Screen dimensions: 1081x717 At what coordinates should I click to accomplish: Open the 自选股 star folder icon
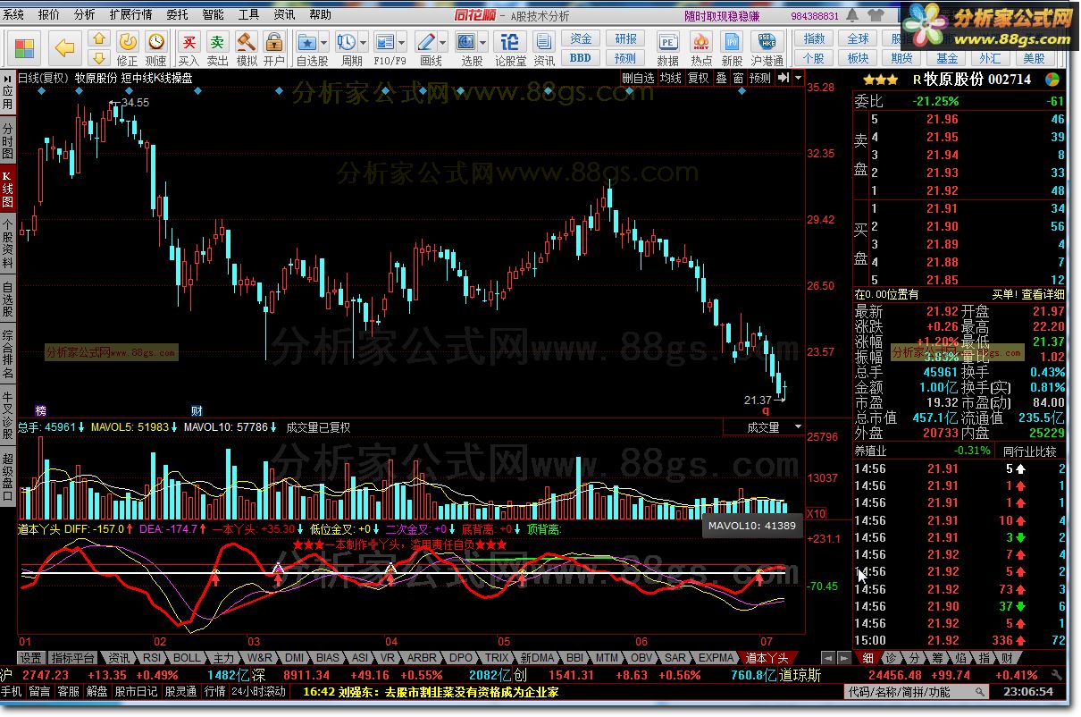(x=307, y=43)
